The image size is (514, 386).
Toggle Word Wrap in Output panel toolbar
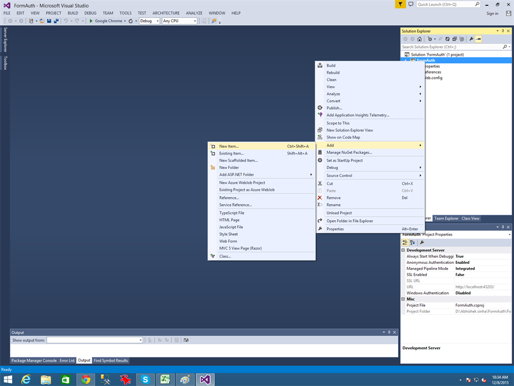point(186,340)
